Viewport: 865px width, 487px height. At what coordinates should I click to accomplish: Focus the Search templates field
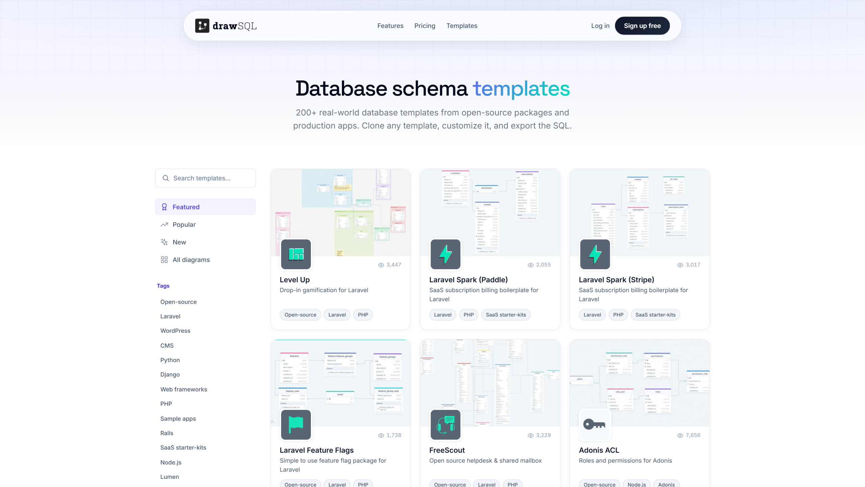pyautogui.click(x=205, y=178)
